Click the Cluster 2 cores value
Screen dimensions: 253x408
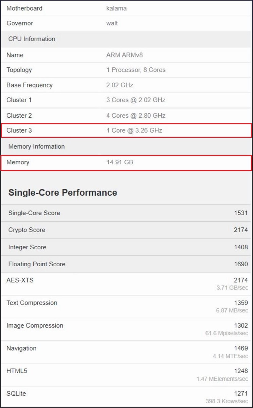[136, 116]
